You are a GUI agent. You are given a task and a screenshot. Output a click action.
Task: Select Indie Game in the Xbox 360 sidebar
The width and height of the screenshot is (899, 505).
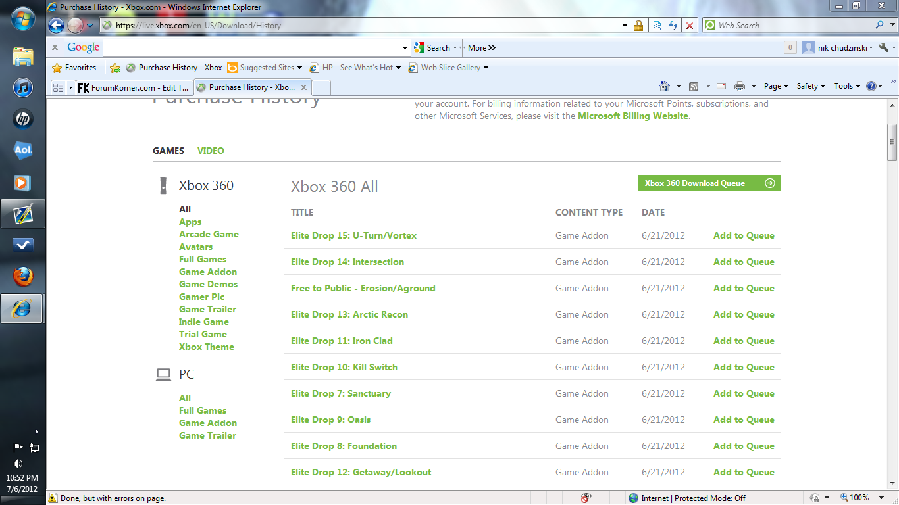(204, 322)
